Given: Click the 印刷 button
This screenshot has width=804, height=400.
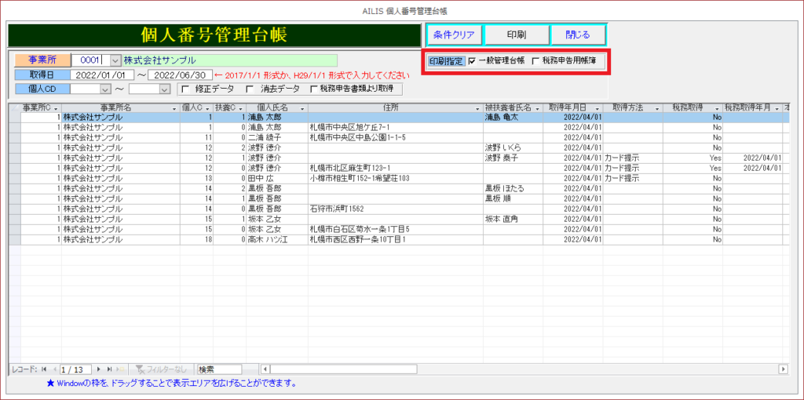Looking at the screenshot, I should coord(516,35).
